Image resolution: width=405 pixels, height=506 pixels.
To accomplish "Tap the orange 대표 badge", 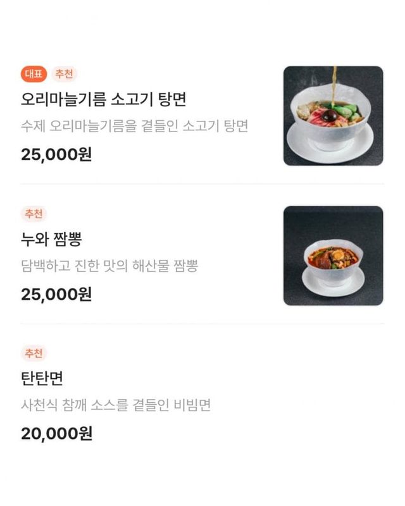I will (x=34, y=74).
